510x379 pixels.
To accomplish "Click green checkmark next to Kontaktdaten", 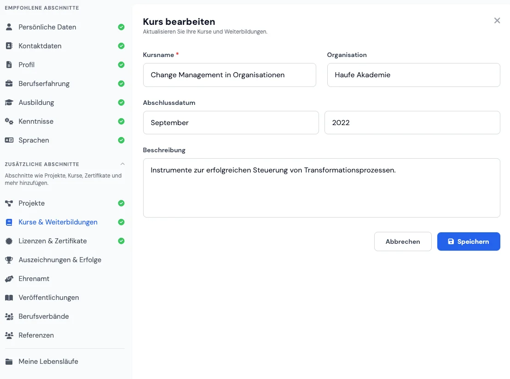I will (122, 46).
